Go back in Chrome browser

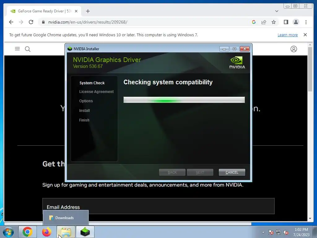[11, 22]
